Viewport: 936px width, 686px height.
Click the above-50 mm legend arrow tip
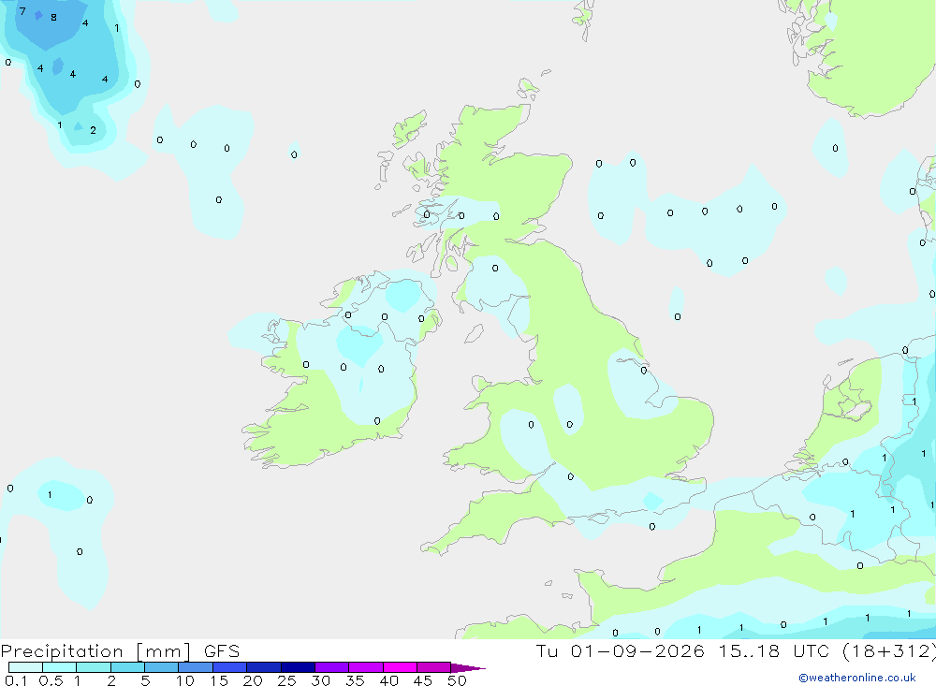point(468,667)
